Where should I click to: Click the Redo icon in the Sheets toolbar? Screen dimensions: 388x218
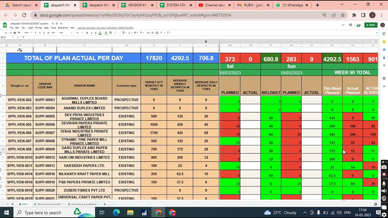(10, 33)
